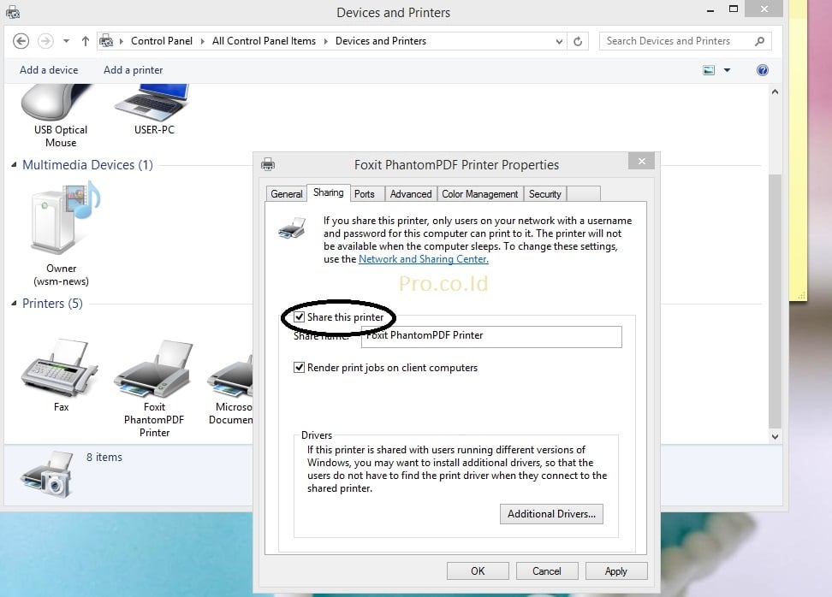Select the Foxit PhantomPDF Printer icon
832x597 pixels.
pyautogui.click(x=154, y=388)
